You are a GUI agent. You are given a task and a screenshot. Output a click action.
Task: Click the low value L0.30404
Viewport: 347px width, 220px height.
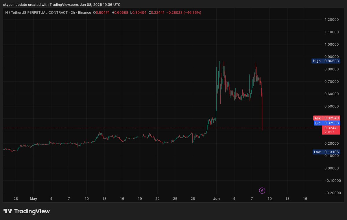click(x=139, y=13)
